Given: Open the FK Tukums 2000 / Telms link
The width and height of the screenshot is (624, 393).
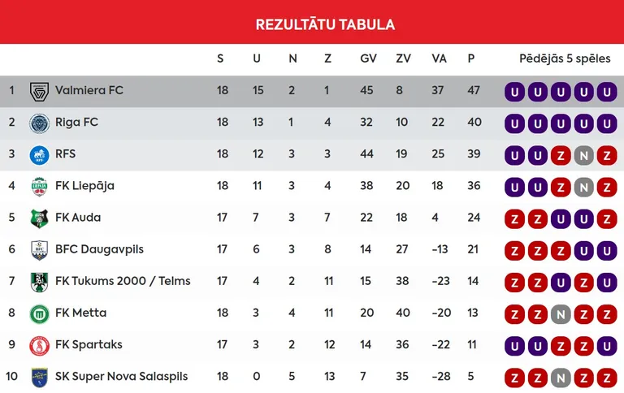Looking at the screenshot, I should click(x=123, y=281).
